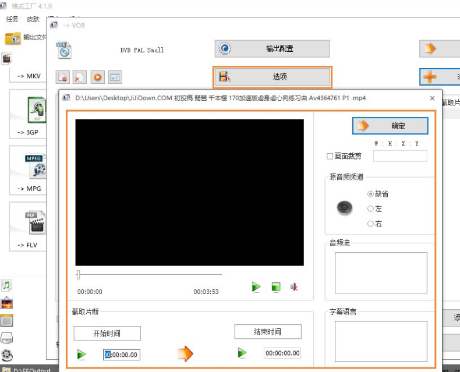Select the 缺省 audio channel option
This screenshot has height=372, width=460.
tap(370, 194)
